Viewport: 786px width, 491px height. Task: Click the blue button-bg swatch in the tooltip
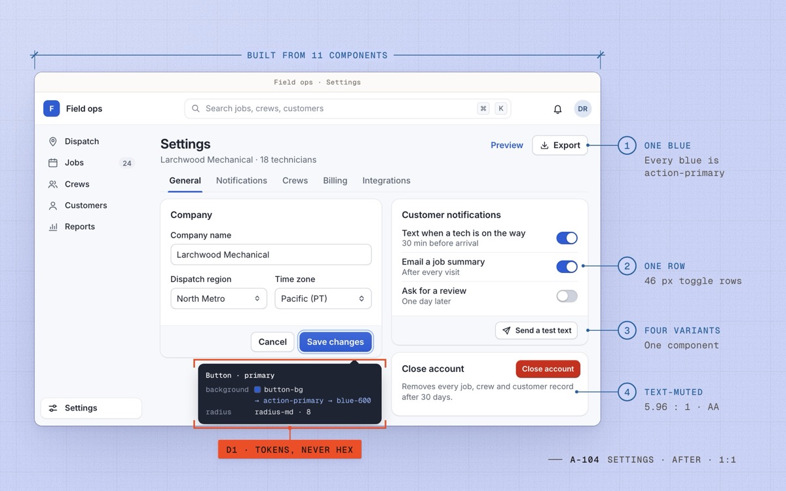click(x=257, y=390)
